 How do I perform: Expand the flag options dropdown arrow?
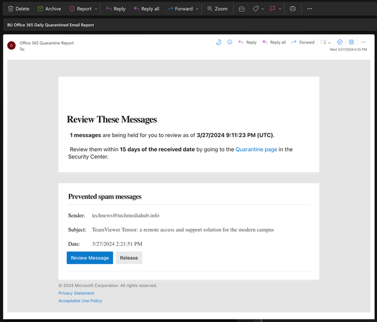coord(280,9)
